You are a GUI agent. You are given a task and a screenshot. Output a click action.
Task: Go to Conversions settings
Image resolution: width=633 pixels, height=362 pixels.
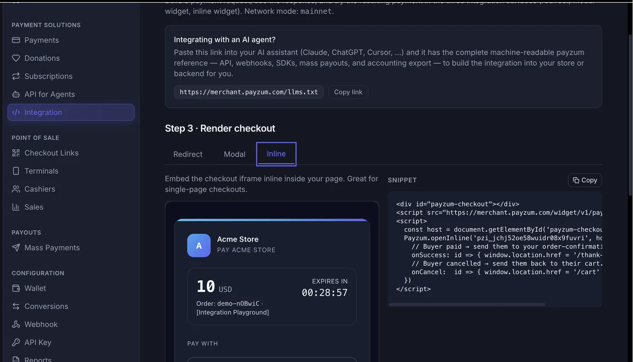tap(71, 306)
